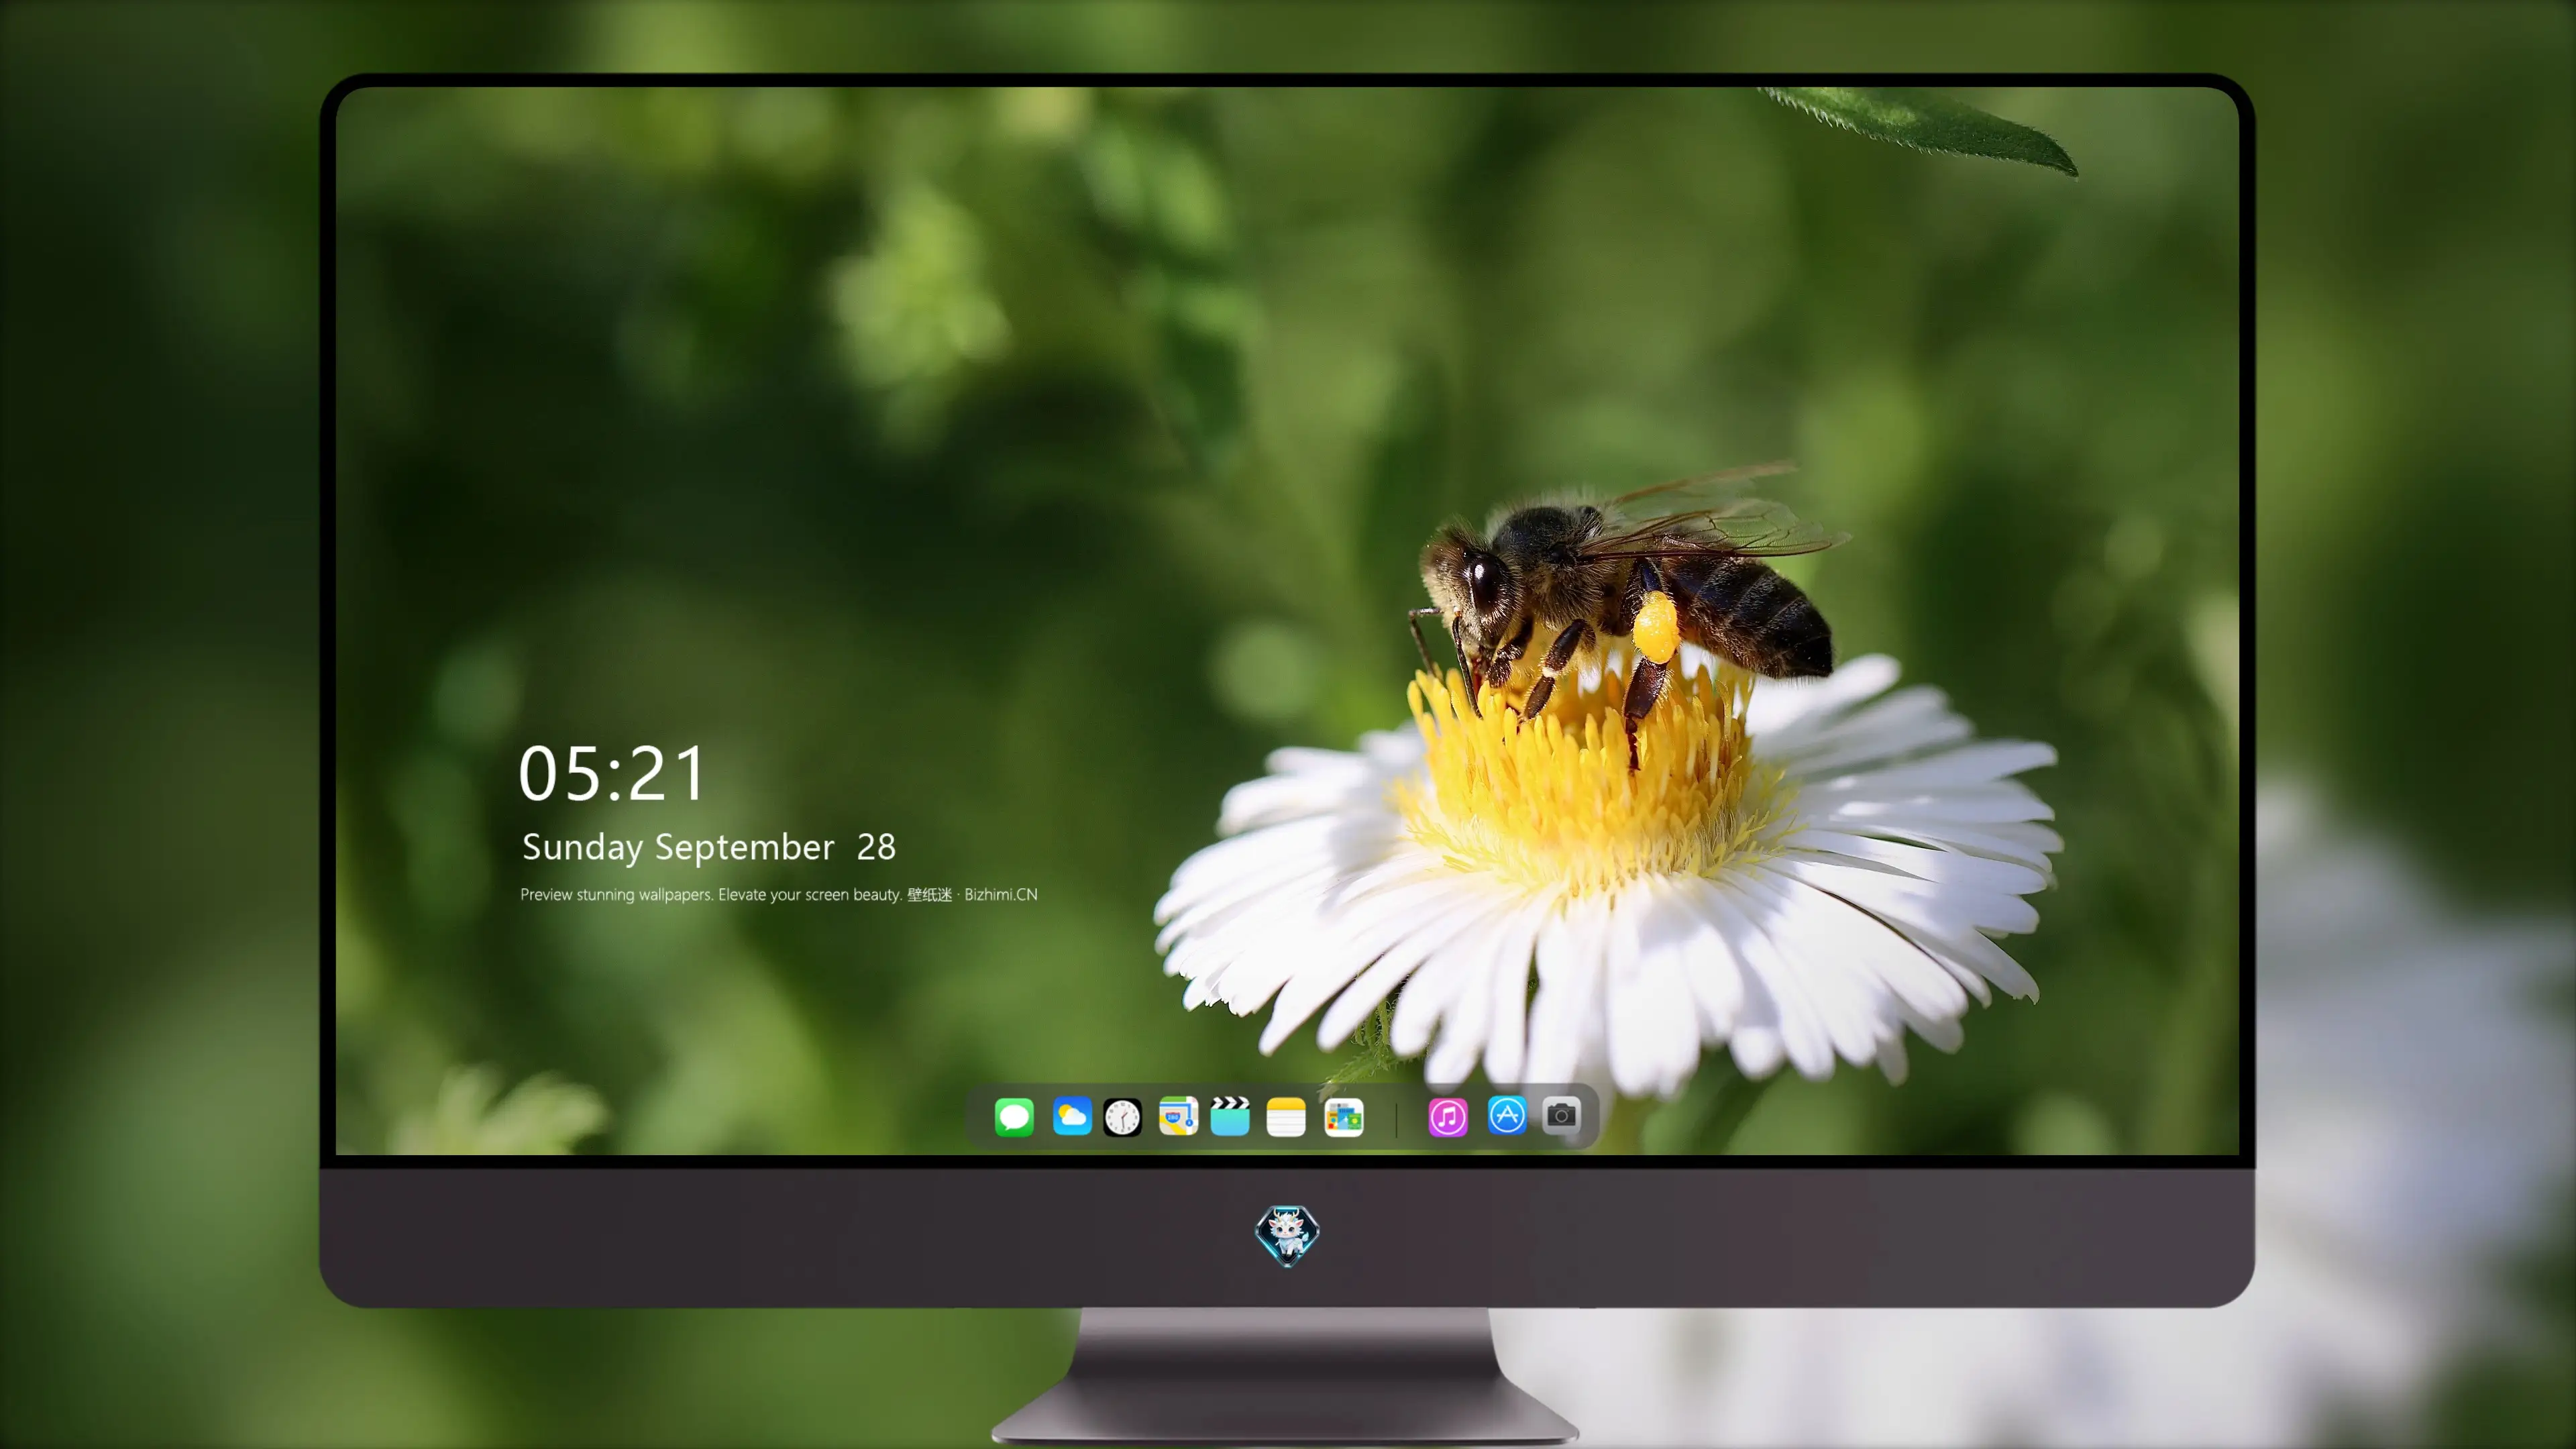Open the picture-collage app icon in the dock

(1344, 1117)
